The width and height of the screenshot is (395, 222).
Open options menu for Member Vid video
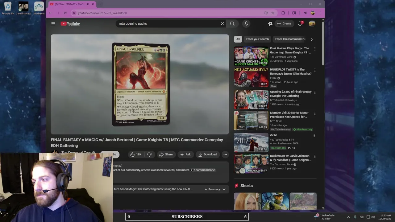tap(315, 113)
